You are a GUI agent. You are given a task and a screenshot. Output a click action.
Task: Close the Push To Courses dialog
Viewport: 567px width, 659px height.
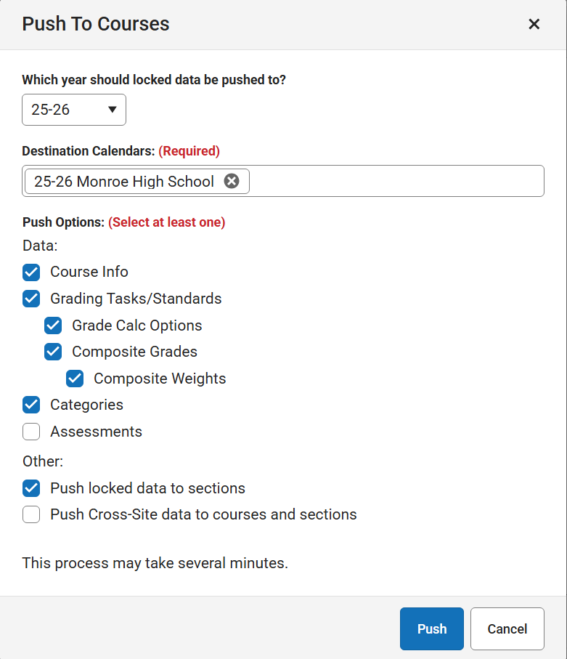tap(534, 24)
